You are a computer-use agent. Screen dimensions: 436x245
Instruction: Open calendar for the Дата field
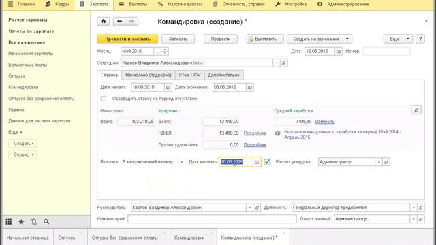click(338, 52)
